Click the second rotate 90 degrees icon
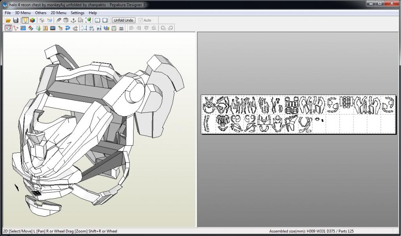The width and height of the screenshot is (401, 236). coord(170,28)
